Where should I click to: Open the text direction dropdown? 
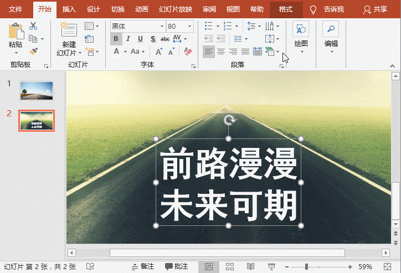[x=277, y=26]
